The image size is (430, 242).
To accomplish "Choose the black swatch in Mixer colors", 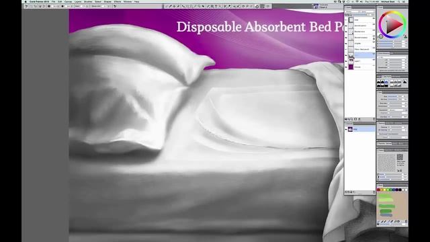I will click(x=400, y=190).
